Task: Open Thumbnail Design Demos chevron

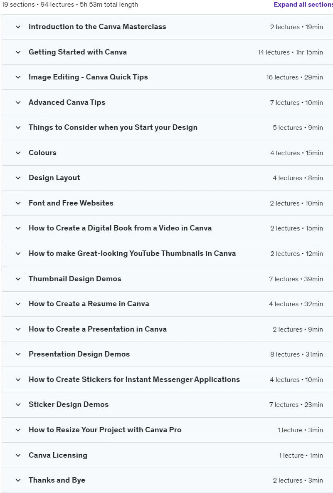Action: click(18, 279)
